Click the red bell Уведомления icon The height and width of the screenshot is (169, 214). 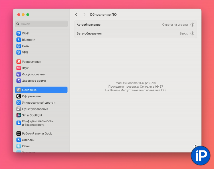point(19,62)
